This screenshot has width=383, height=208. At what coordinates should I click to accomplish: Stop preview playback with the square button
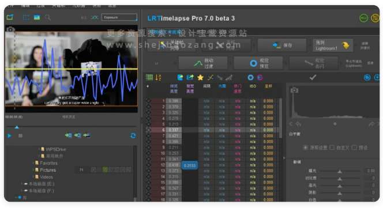(21, 135)
